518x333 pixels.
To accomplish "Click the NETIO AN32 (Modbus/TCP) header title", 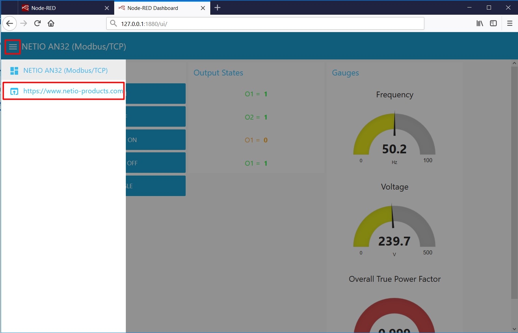I will coord(74,46).
